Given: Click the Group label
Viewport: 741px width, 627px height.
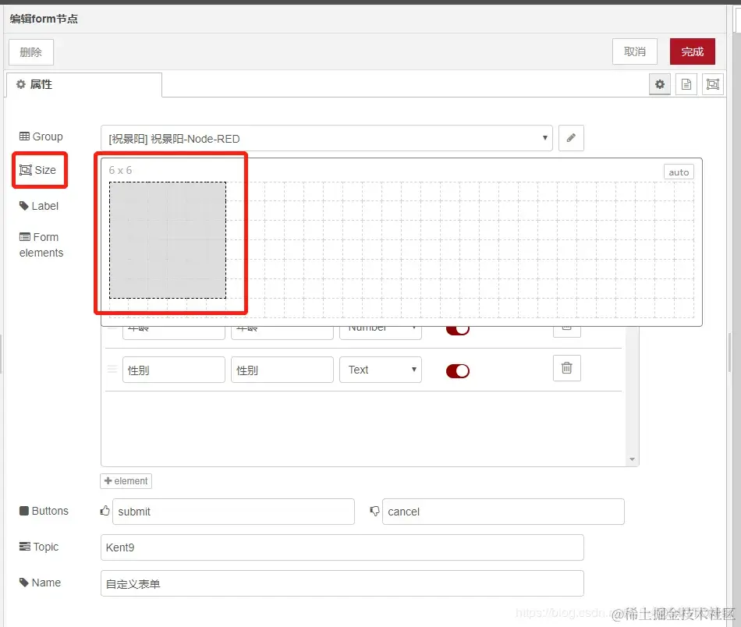Looking at the screenshot, I should (41, 136).
